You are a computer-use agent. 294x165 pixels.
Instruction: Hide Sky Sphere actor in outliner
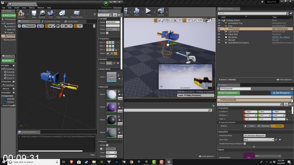[219, 37]
